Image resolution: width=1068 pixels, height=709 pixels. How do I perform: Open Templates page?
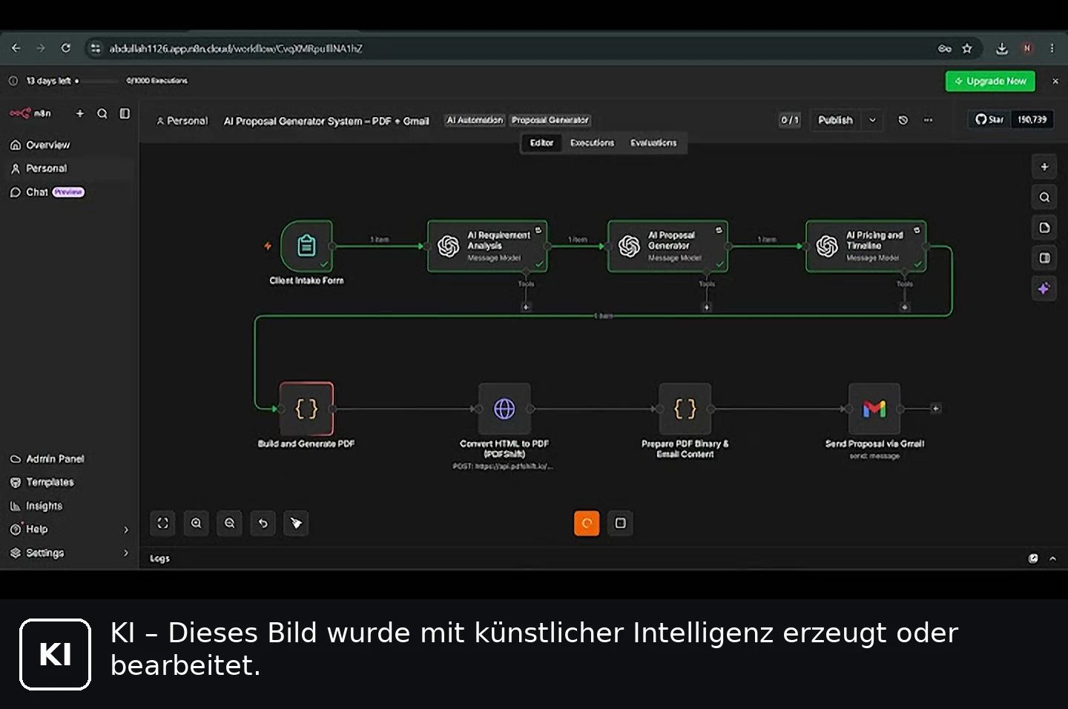point(69,482)
